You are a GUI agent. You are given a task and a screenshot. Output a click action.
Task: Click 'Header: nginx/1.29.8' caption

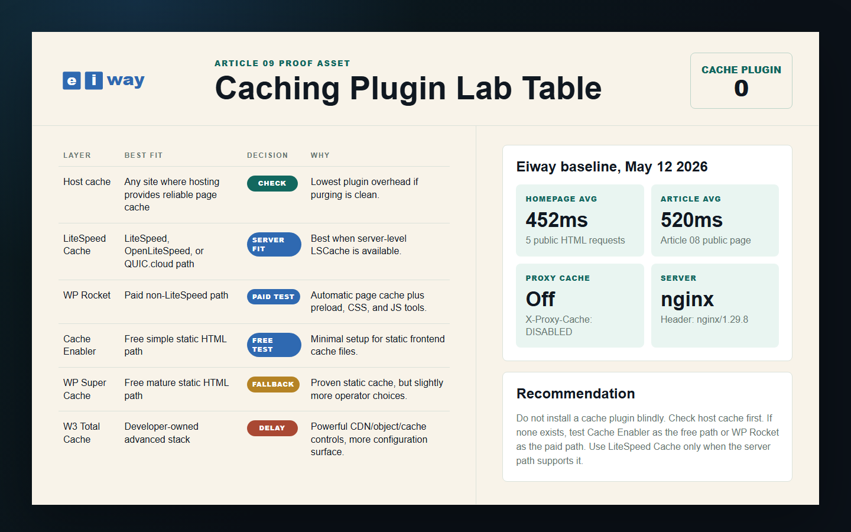point(704,319)
